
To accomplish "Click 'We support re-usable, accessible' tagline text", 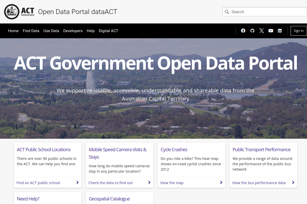I will point(156,95).
